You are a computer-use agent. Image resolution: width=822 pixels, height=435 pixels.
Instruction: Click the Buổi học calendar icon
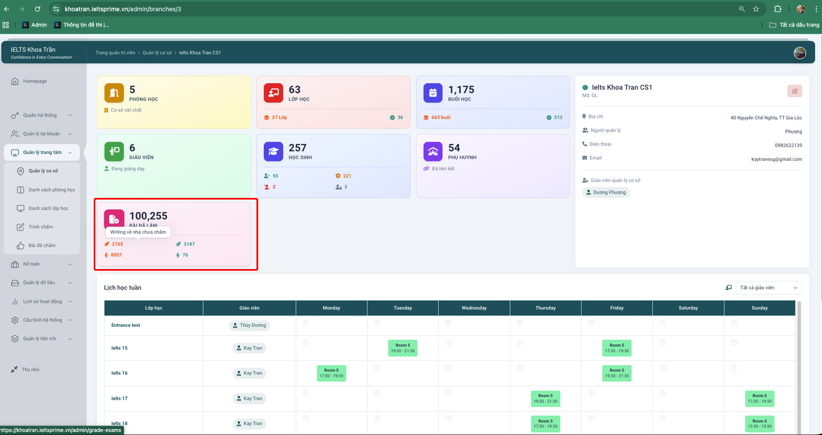pyautogui.click(x=433, y=93)
